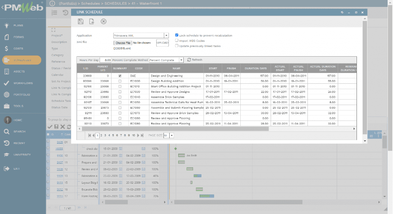This screenshot has width=393, height=214.
Task: Toggle Summary checkbox for Design Building Addition row
Action: coord(120,81)
